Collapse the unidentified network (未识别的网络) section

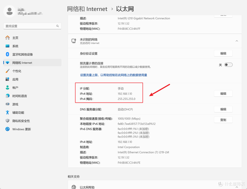pyautogui.click(x=236, y=40)
